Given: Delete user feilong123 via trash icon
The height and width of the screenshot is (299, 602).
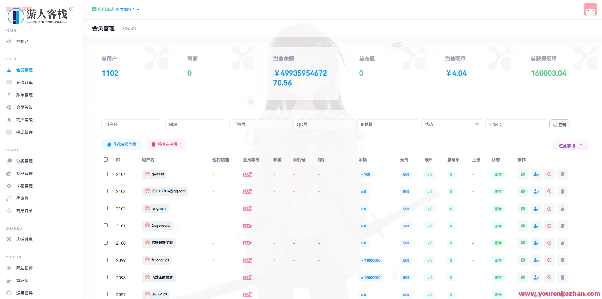Looking at the screenshot, I should (562, 260).
